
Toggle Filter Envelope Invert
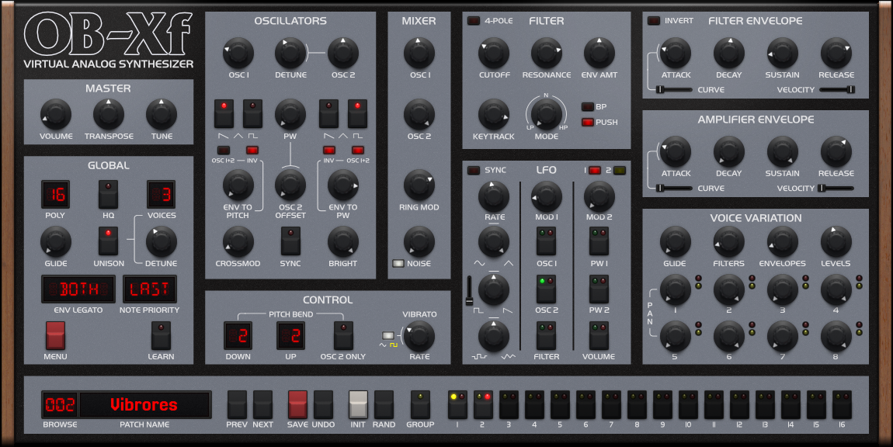[x=654, y=21]
